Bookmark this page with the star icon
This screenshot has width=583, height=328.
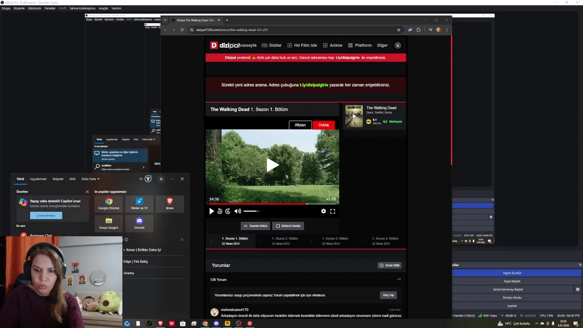399,30
